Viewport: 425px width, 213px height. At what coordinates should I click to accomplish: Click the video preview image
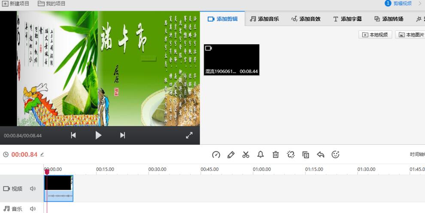(100, 69)
